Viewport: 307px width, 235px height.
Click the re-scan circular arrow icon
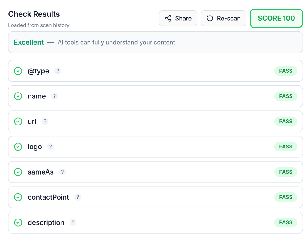[x=210, y=18]
